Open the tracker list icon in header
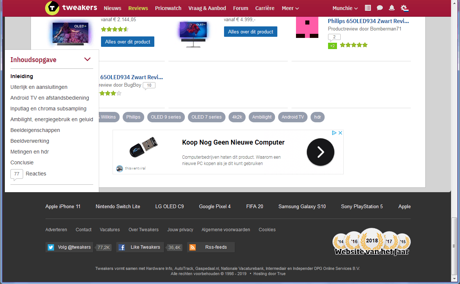 368,8
